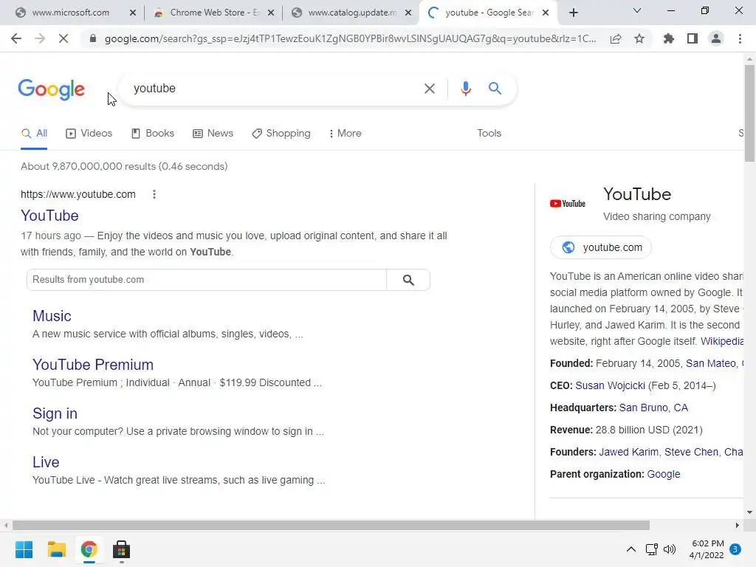
Task: Open Steve Chen founder link
Action: (x=691, y=453)
